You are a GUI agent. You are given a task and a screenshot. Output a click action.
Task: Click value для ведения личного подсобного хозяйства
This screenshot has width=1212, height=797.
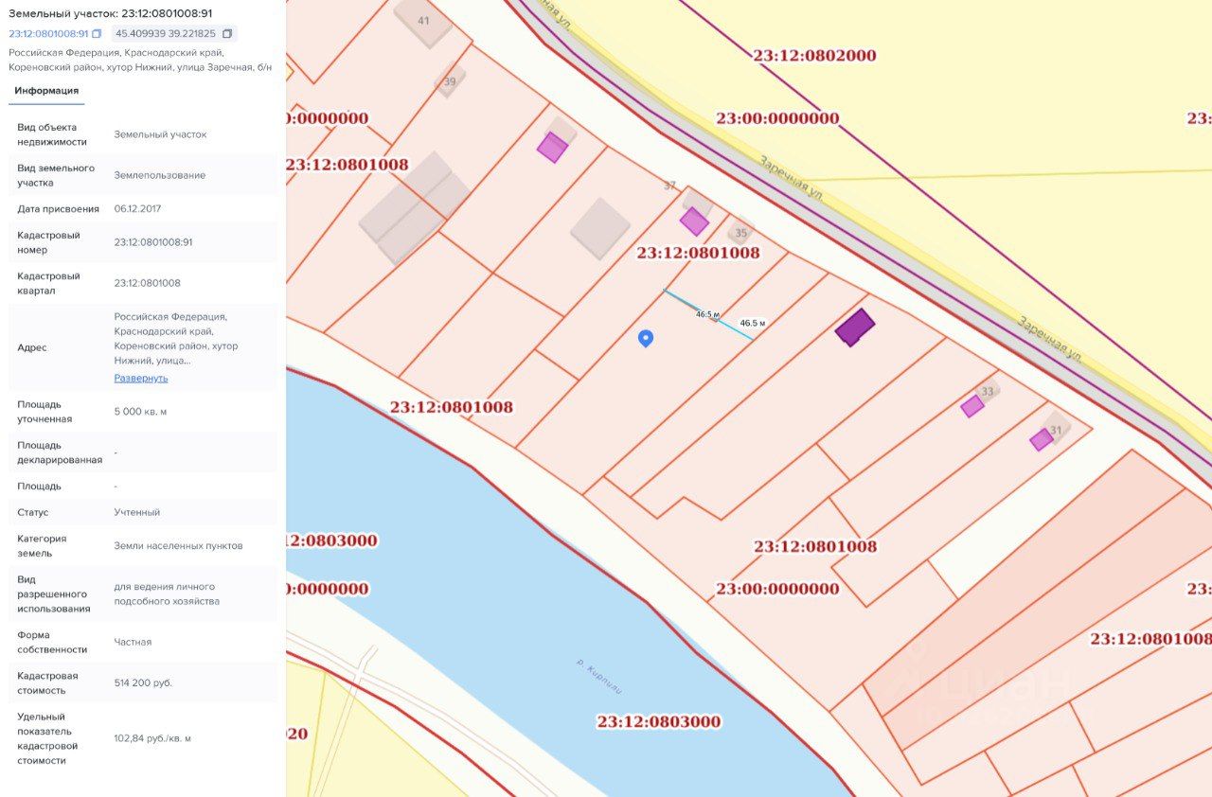[x=167, y=593]
